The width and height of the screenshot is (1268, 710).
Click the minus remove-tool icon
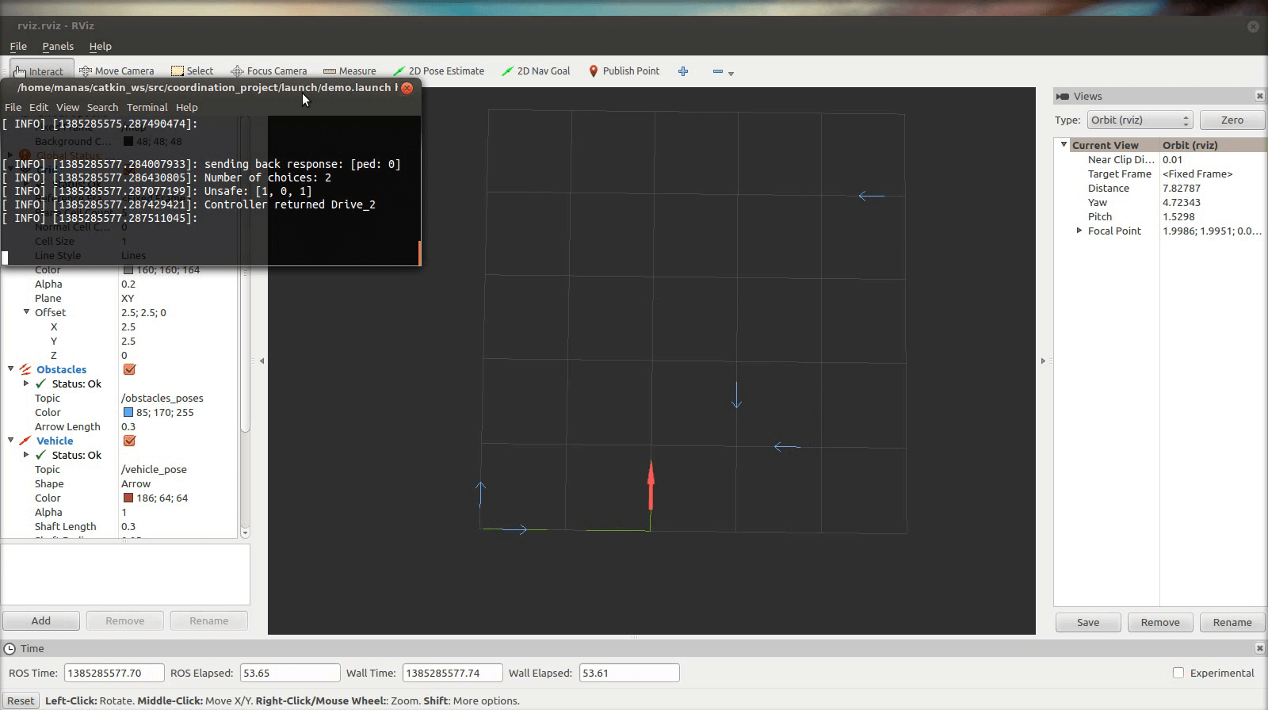(x=718, y=71)
